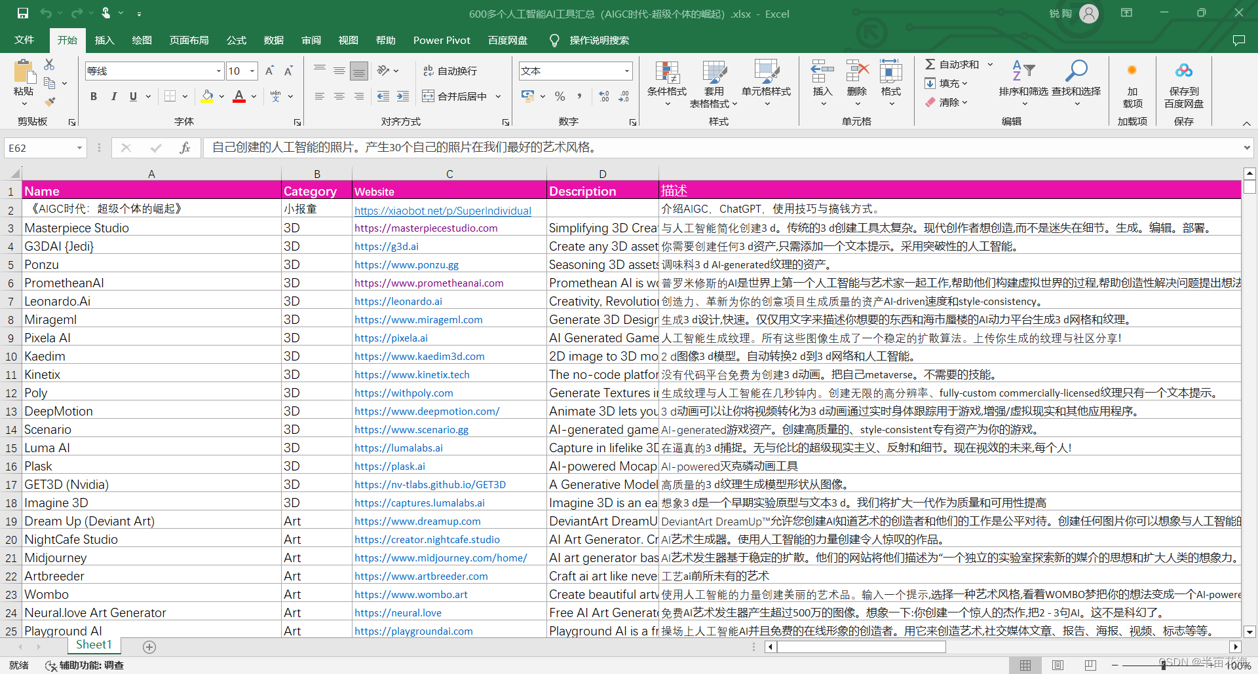Screen dimensions: 1258x674
Task: Open the Insert (插入) tab
Action: [x=104, y=41]
